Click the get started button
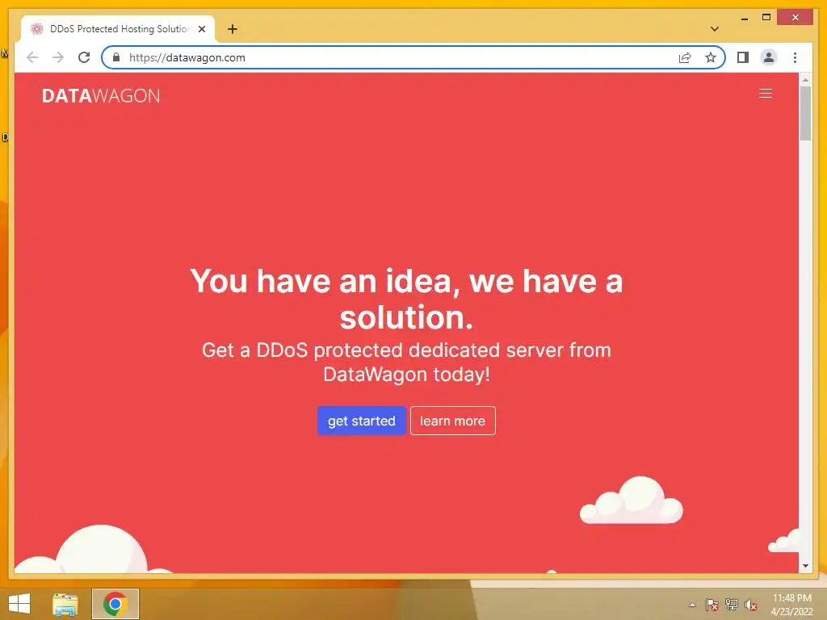Image resolution: width=827 pixels, height=620 pixels. [x=361, y=421]
